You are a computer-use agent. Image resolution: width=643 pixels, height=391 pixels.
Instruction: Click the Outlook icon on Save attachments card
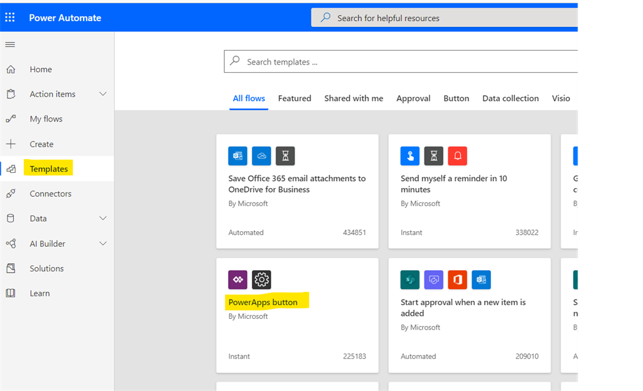pos(238,156)
